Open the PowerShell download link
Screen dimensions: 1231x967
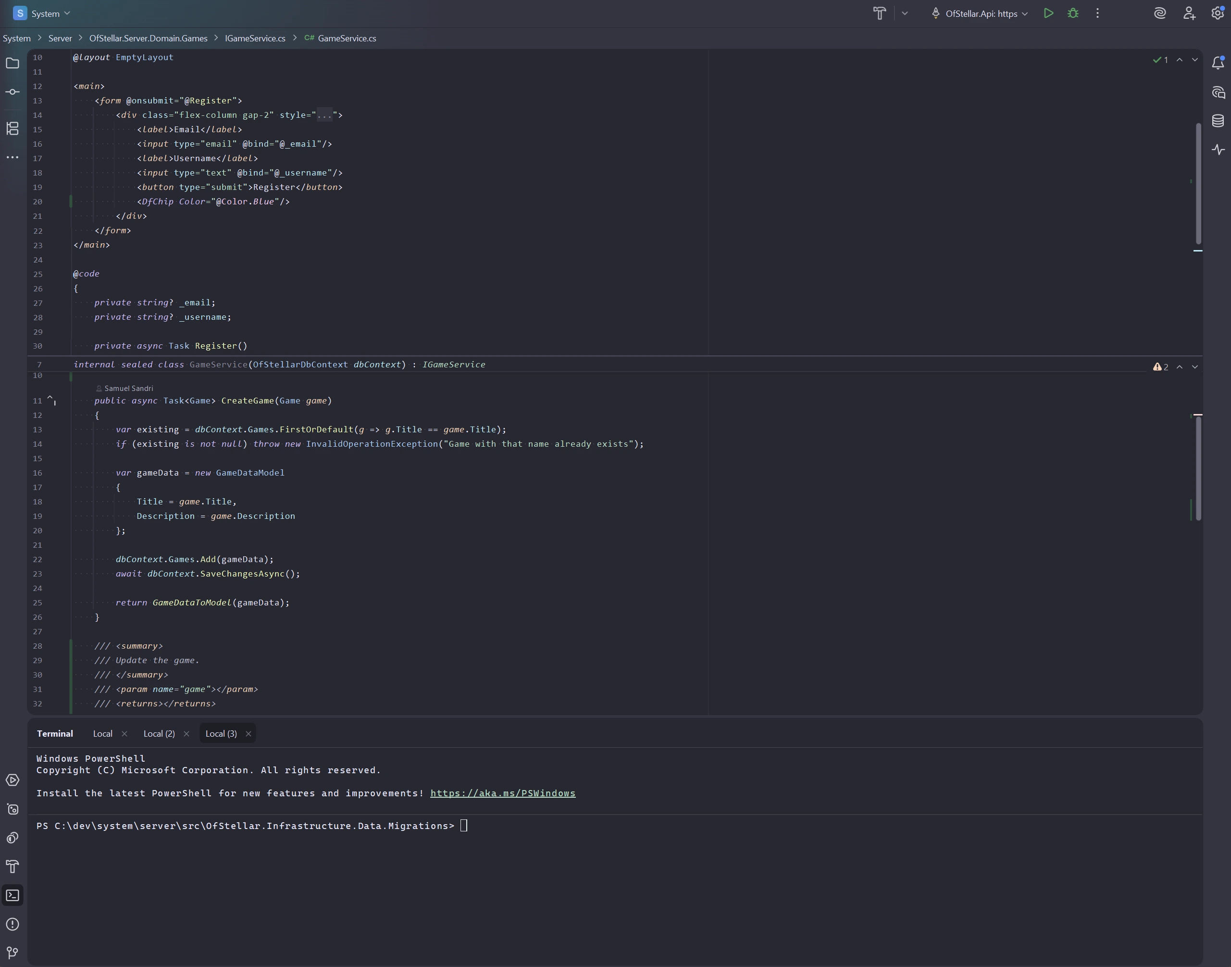point(503,792)
